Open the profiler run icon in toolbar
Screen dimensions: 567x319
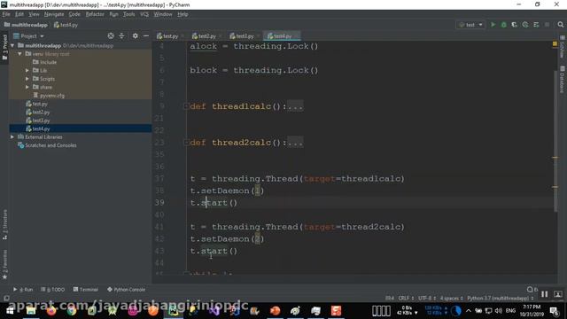coord(525,25)
